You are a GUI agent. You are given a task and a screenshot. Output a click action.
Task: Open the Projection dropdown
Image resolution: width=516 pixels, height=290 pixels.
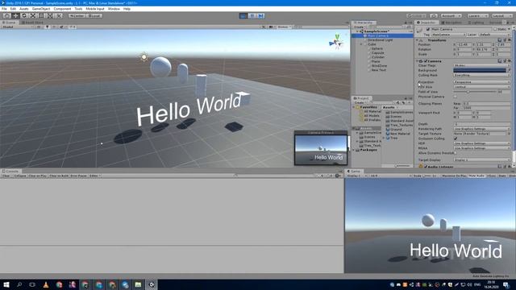[x=482, y=82]
